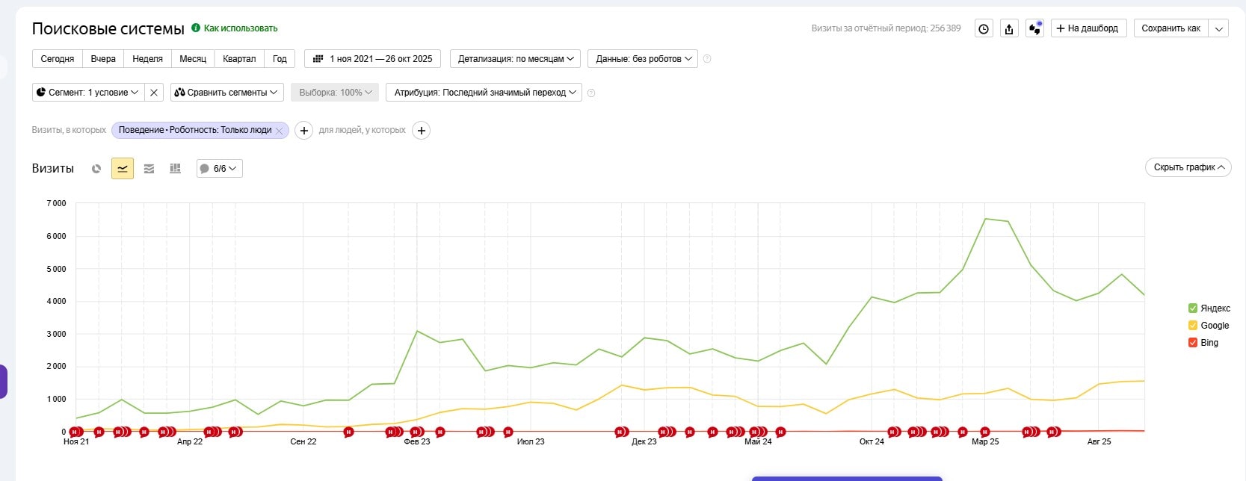Open Данные: без роботов dropdown
The width and height of the screenshot is (1246, 481).
click(x=643, y=59)
